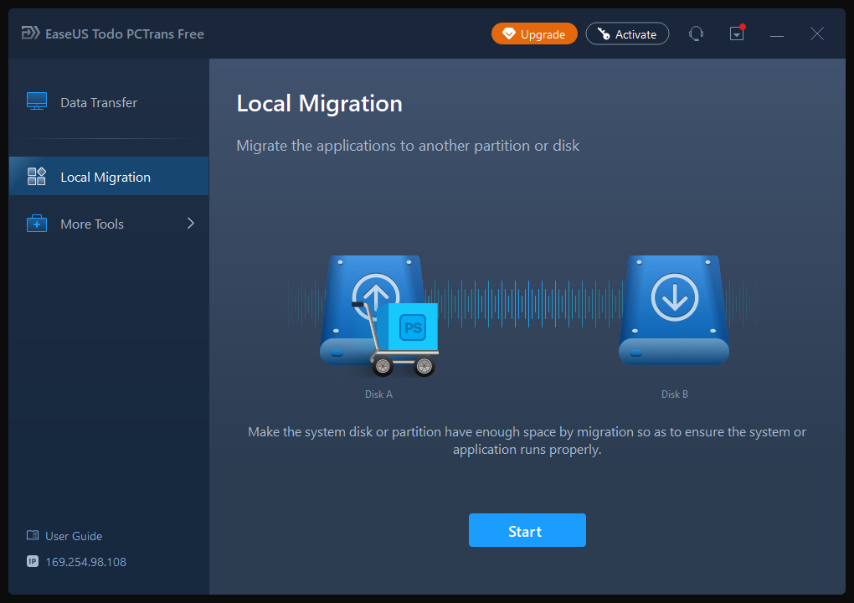Click the Upgrade button
Image resolution: width=854 pixels, height=603 pixels.
(534, 33)
